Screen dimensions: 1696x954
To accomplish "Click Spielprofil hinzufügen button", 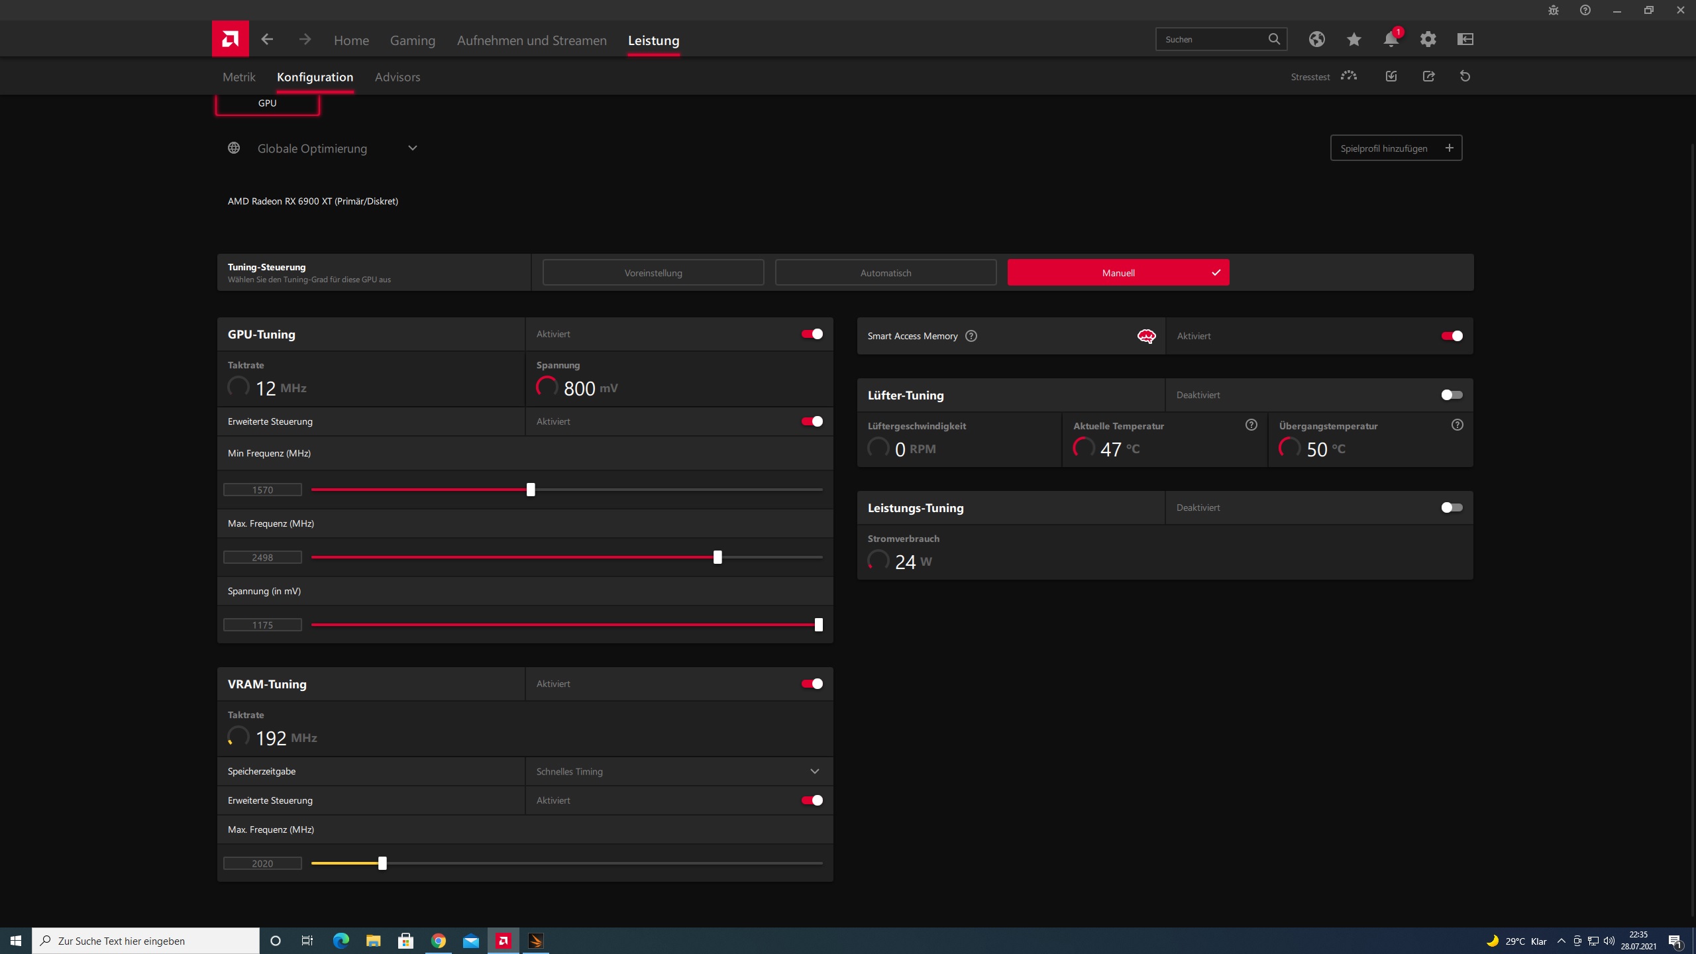I will 1395,148.
